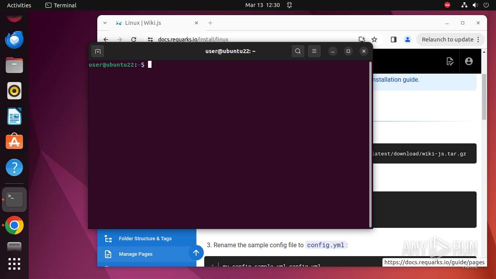Open Help from the dock
Screen dimensions: 496x279
[x=14, y=167]
